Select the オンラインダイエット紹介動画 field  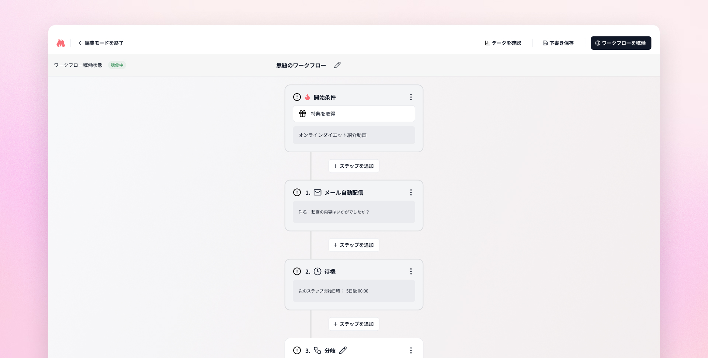coord(354,135)
